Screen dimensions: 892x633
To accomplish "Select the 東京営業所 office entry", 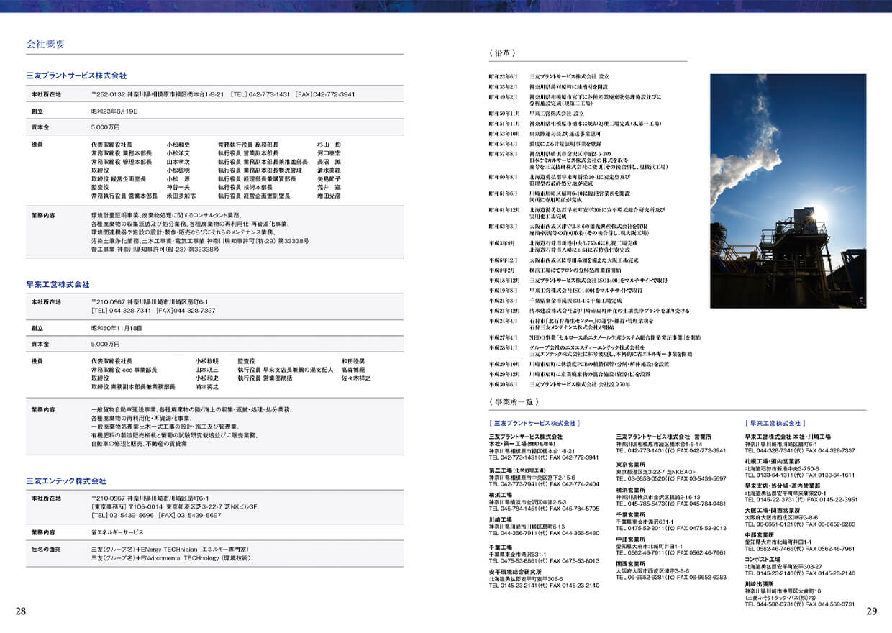I will pos(630,465).
